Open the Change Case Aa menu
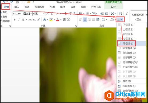148x103 pixels. click(58, 14)
